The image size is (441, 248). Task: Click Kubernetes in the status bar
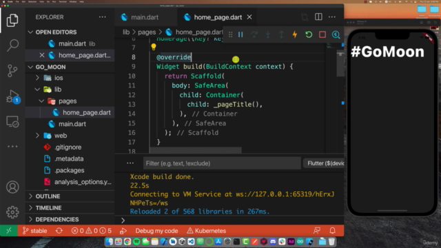(x=207, y=231)
